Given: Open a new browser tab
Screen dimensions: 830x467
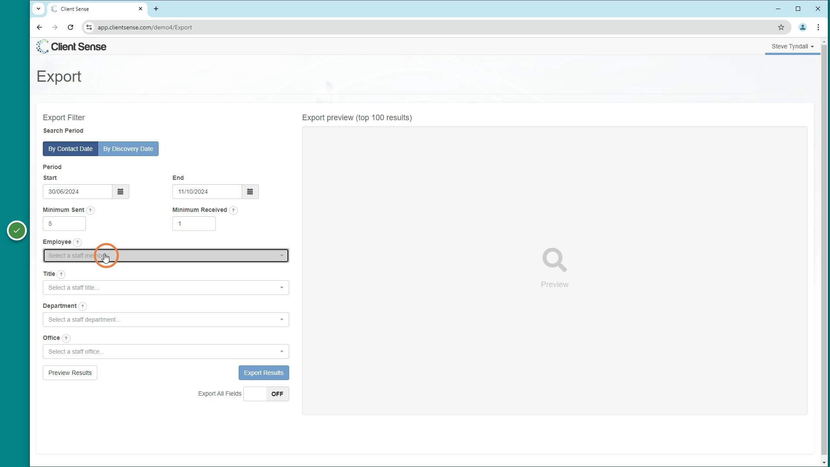Looking at the screenshot, I should pyautogui.click(x=156, y=9).
